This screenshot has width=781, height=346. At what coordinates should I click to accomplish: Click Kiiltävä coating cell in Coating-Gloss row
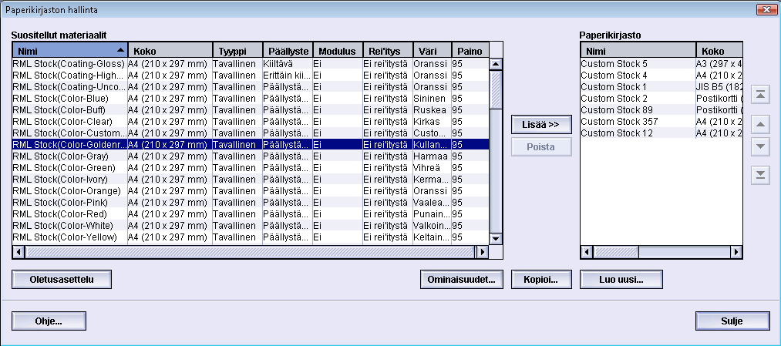point(288,64)
